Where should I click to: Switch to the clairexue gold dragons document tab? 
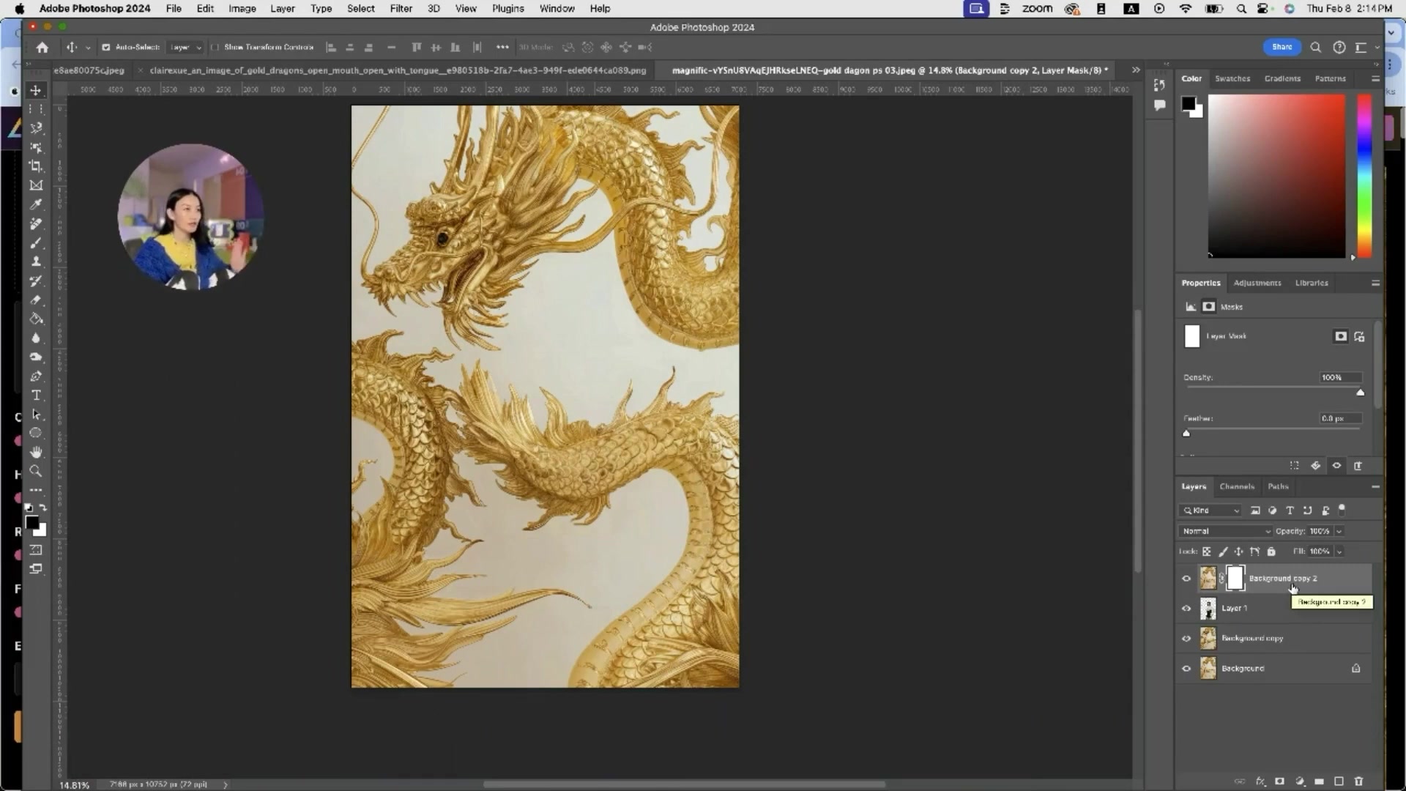(x=398, y=70)
